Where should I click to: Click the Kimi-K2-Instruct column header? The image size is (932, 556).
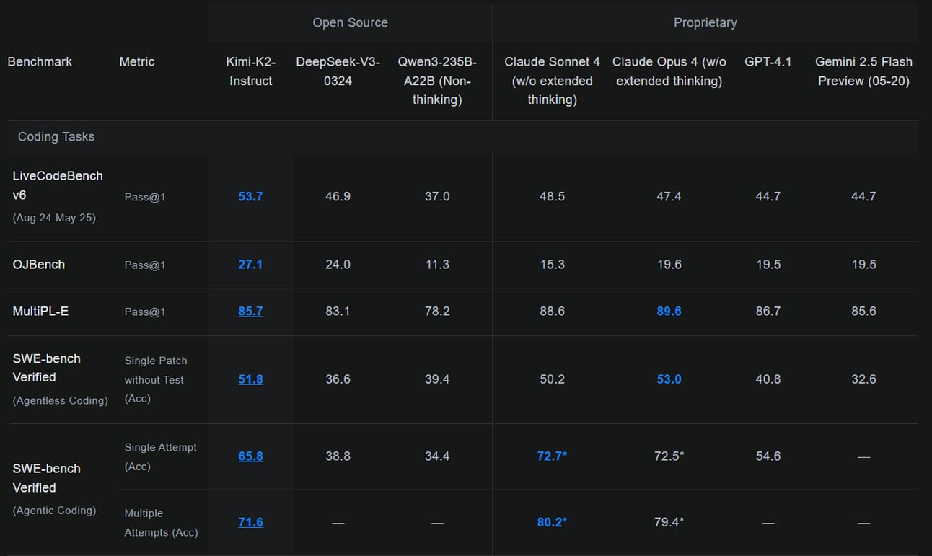(x=250, y=71)
